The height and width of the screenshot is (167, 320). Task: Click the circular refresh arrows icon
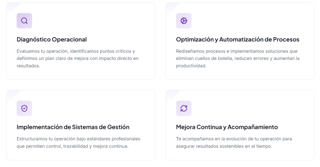click(x=184, y=108)
